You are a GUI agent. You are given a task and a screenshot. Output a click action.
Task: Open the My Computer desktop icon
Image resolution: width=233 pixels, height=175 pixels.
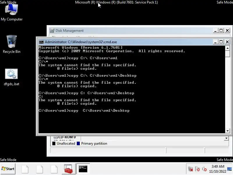coord(12,13)
